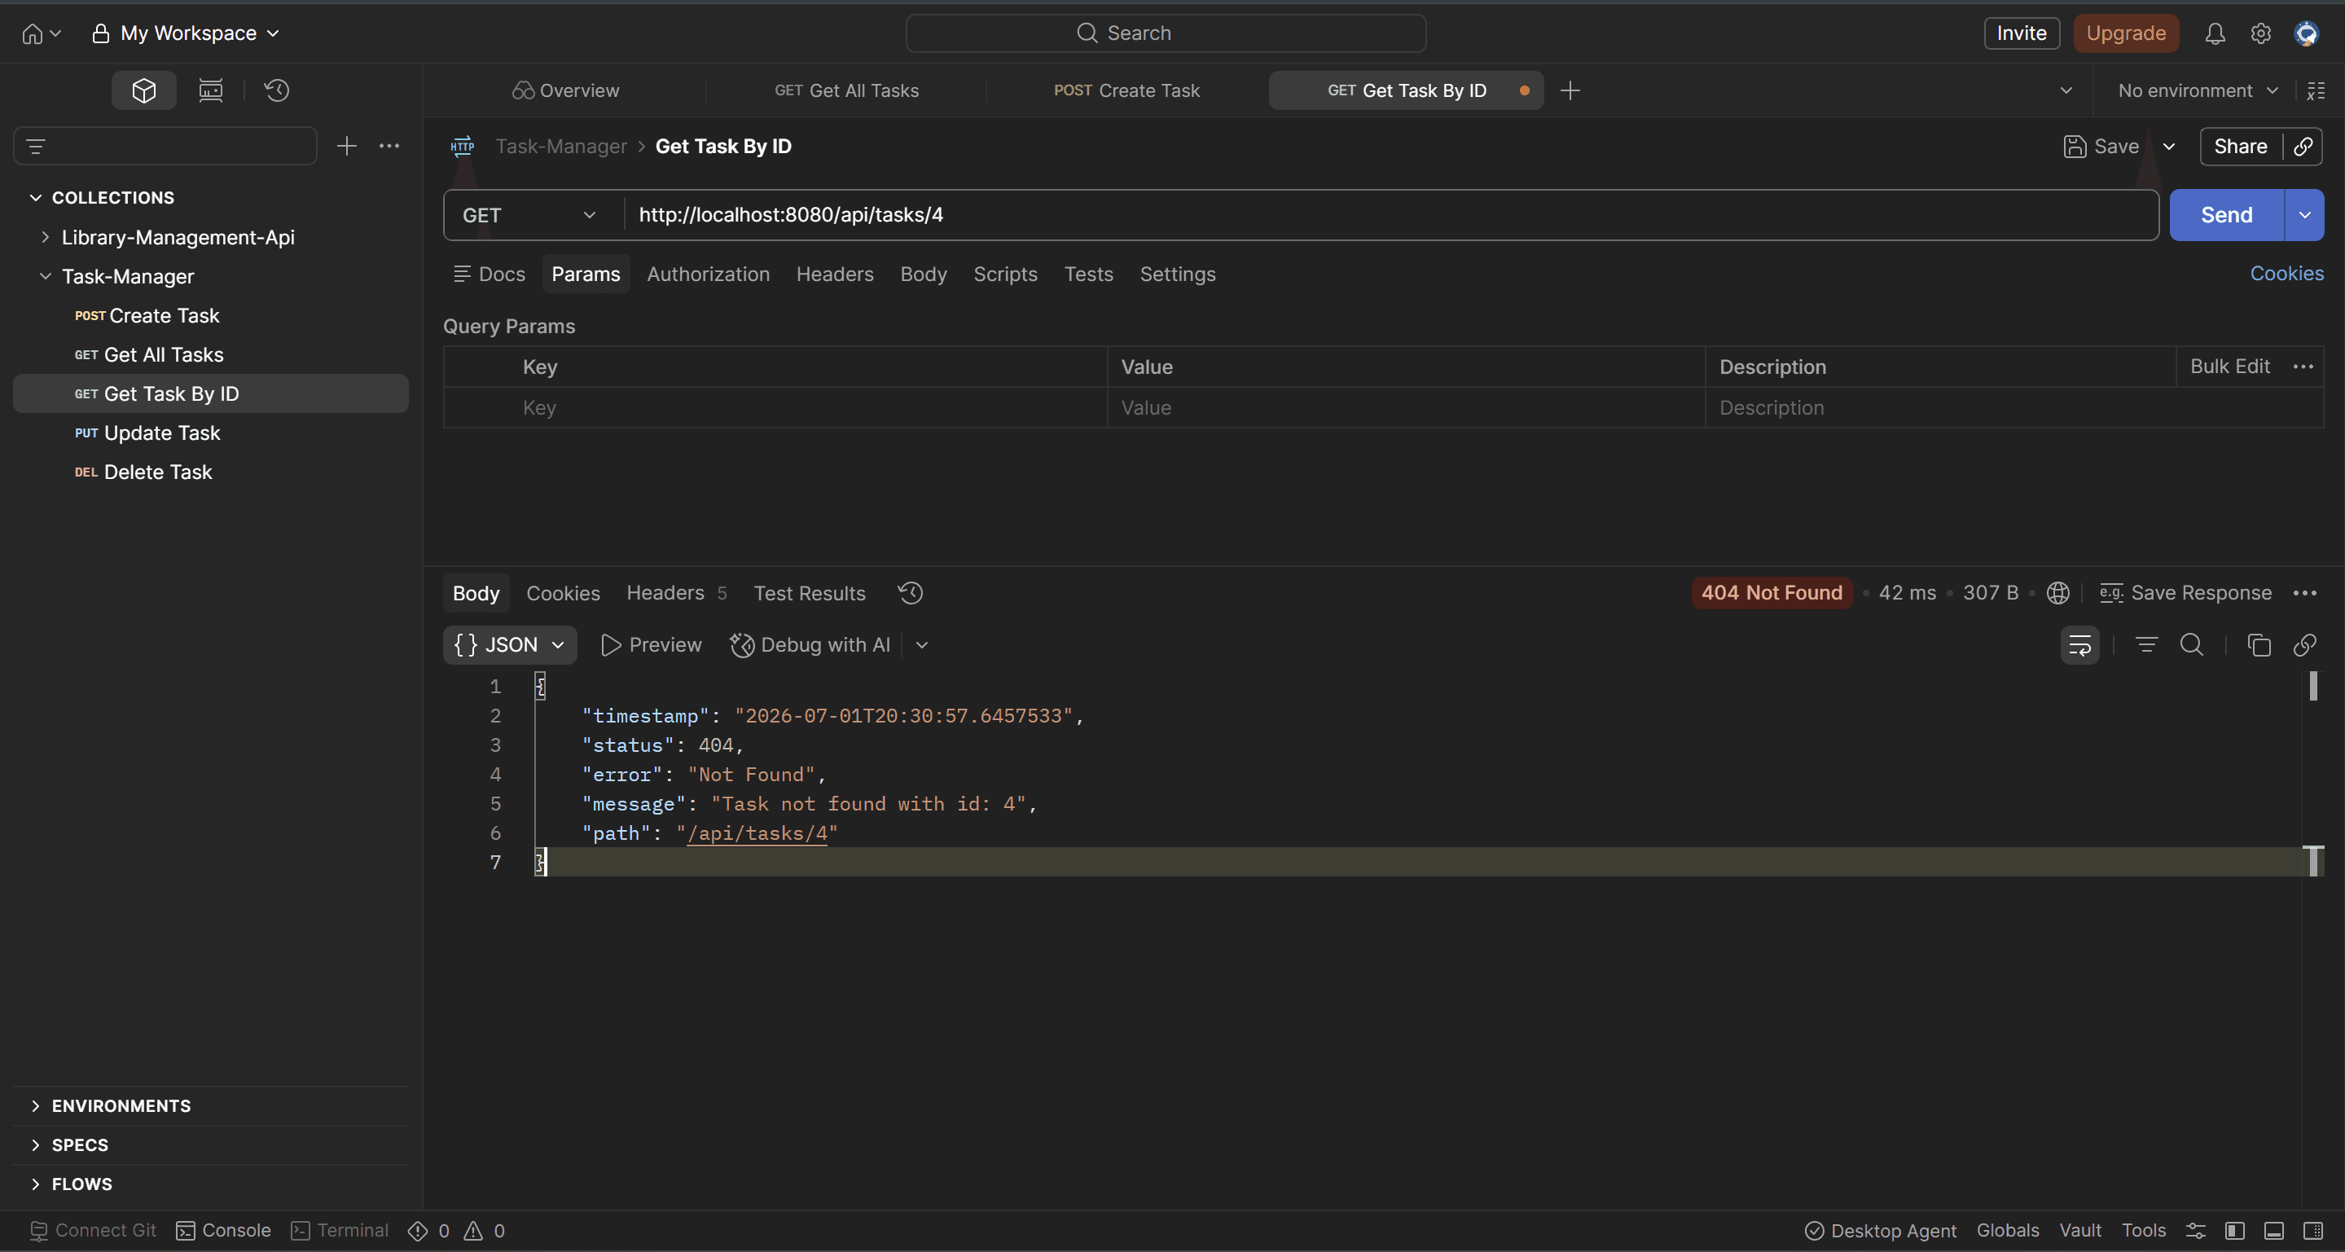Click the request URL input field

[1391, 215]
